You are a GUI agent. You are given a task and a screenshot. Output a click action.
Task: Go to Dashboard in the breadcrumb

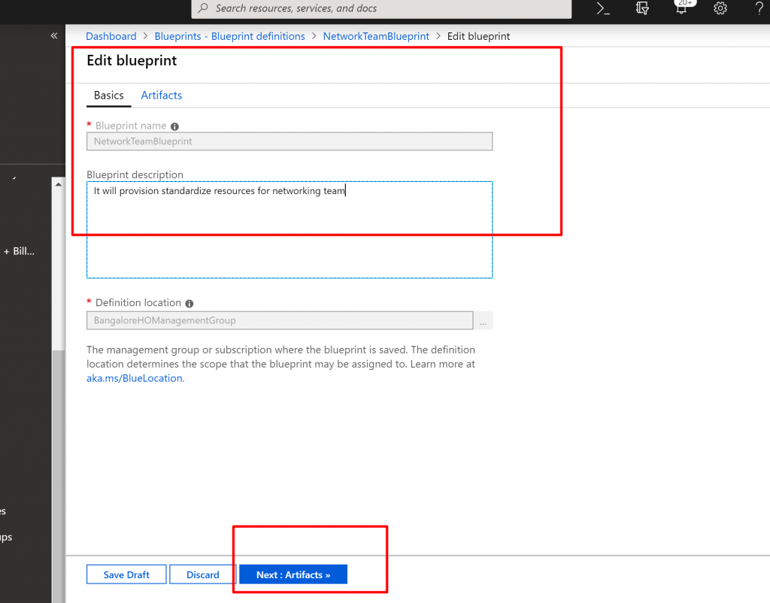[111, 36]
